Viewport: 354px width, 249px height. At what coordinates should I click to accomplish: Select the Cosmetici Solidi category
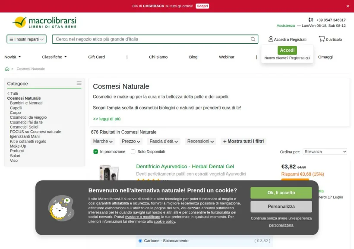24,127
